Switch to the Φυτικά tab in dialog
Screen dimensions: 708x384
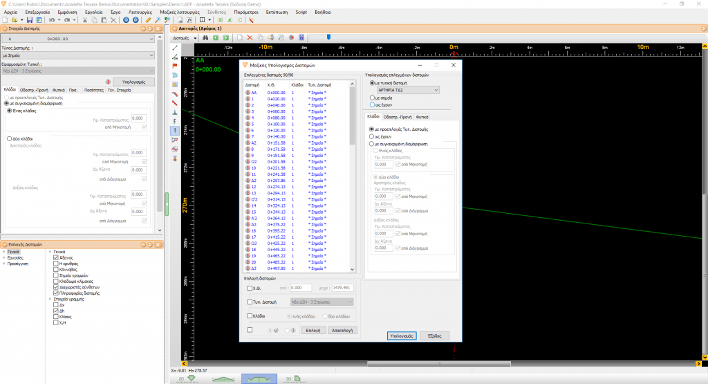pyautogui.click(x=422, y=117)
